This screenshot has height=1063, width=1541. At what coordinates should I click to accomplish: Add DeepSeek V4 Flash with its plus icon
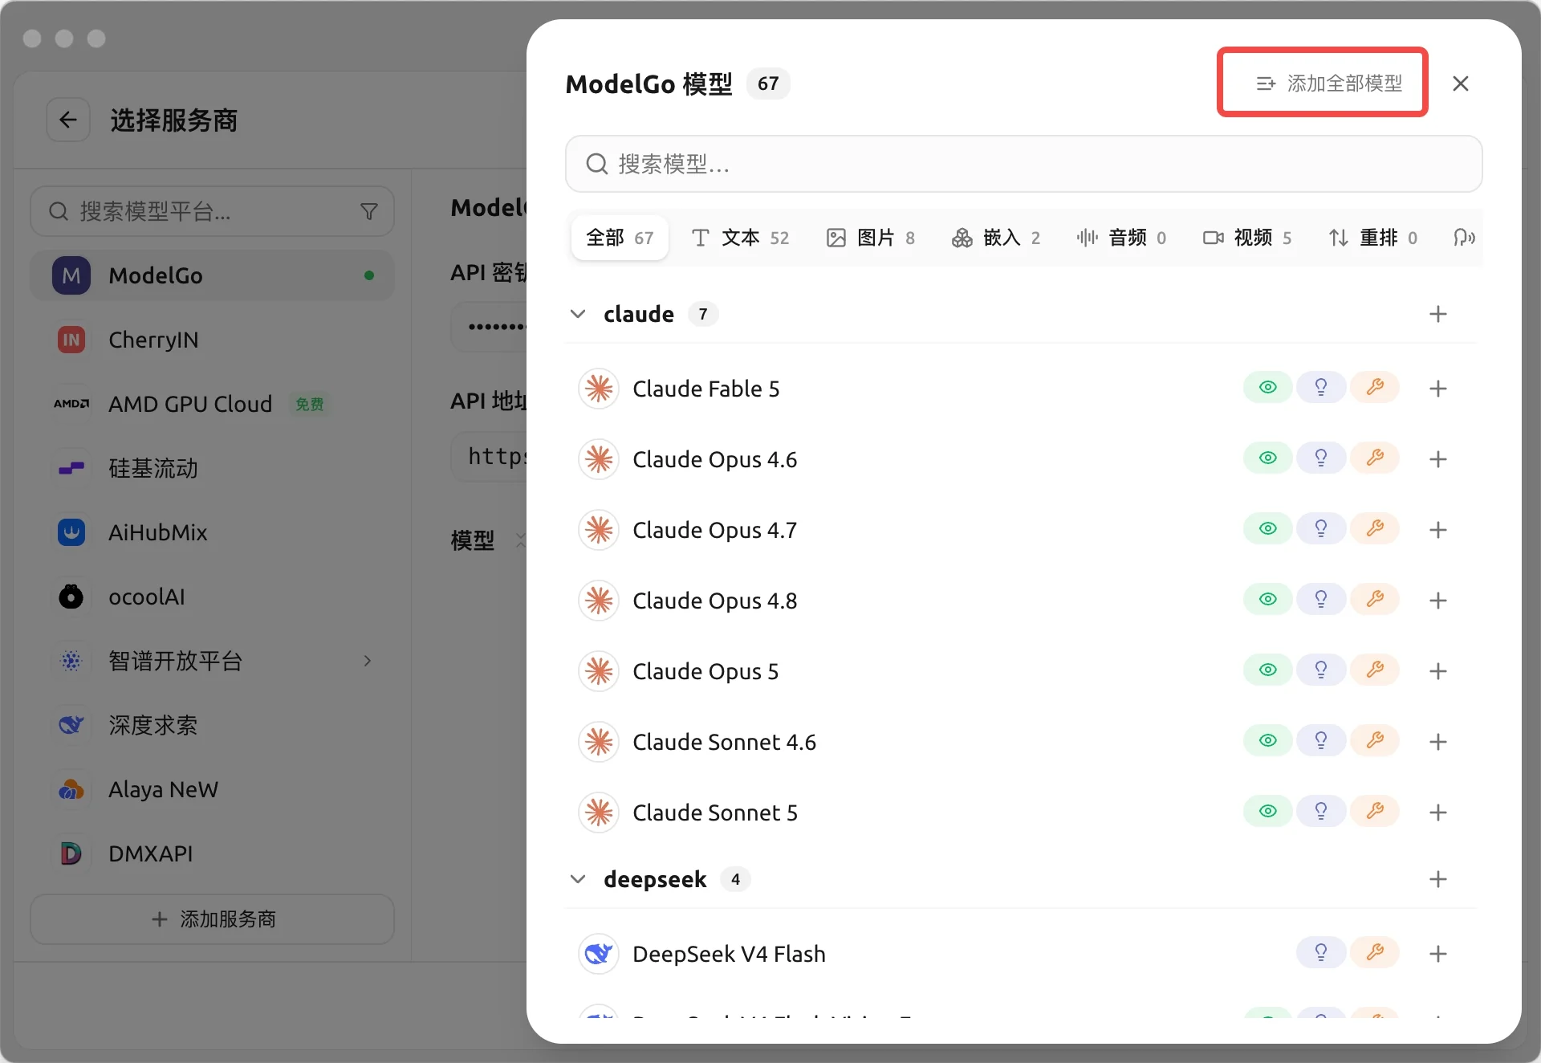(x=1437, y=954)
